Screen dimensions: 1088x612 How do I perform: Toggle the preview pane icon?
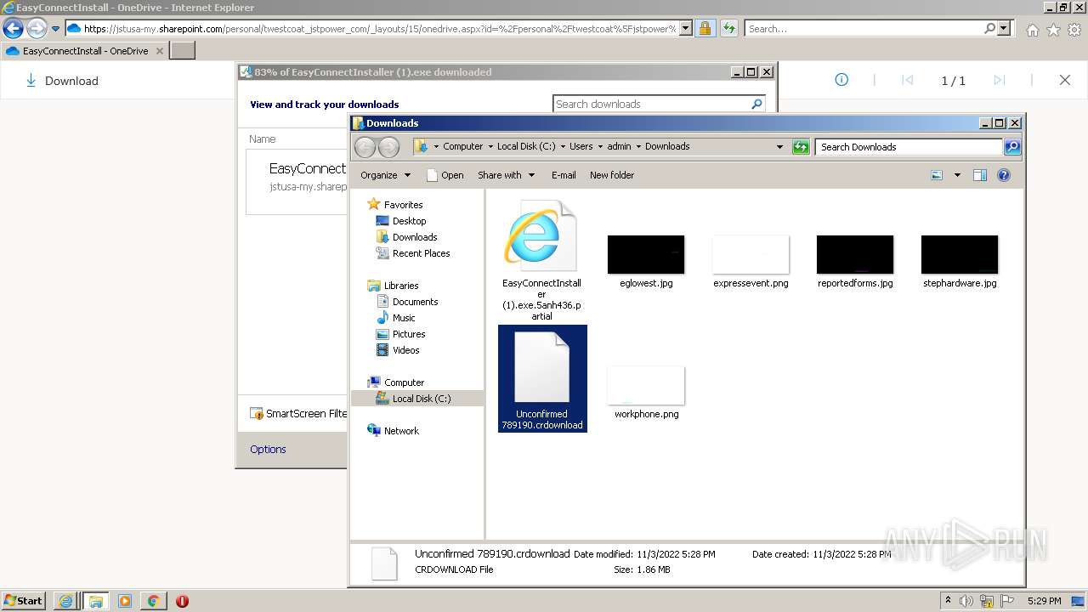point(980,175)
